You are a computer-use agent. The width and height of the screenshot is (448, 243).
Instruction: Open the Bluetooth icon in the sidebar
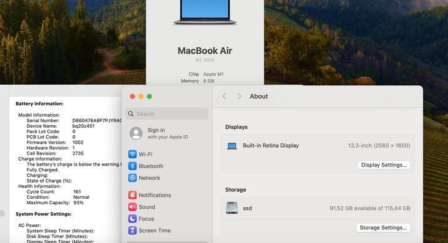pos(132,166)
